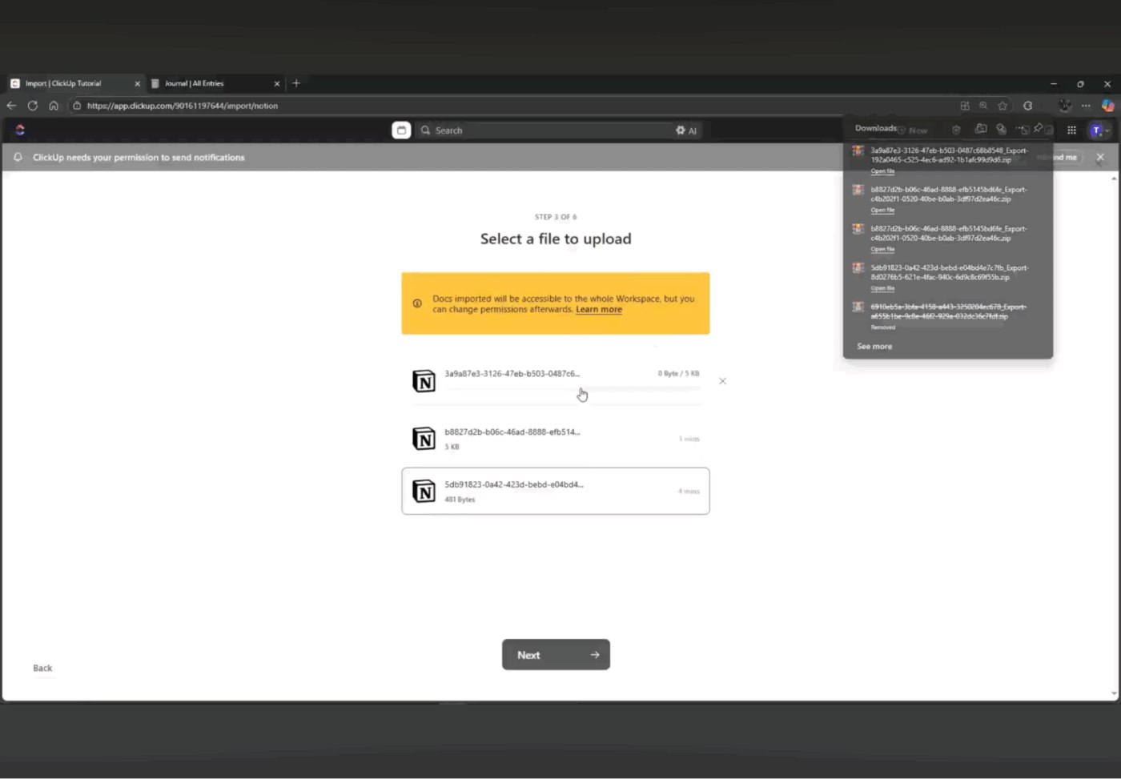Dismiss the notification permission banner
Viewport: 1121px width, 779px height.
1100,157
